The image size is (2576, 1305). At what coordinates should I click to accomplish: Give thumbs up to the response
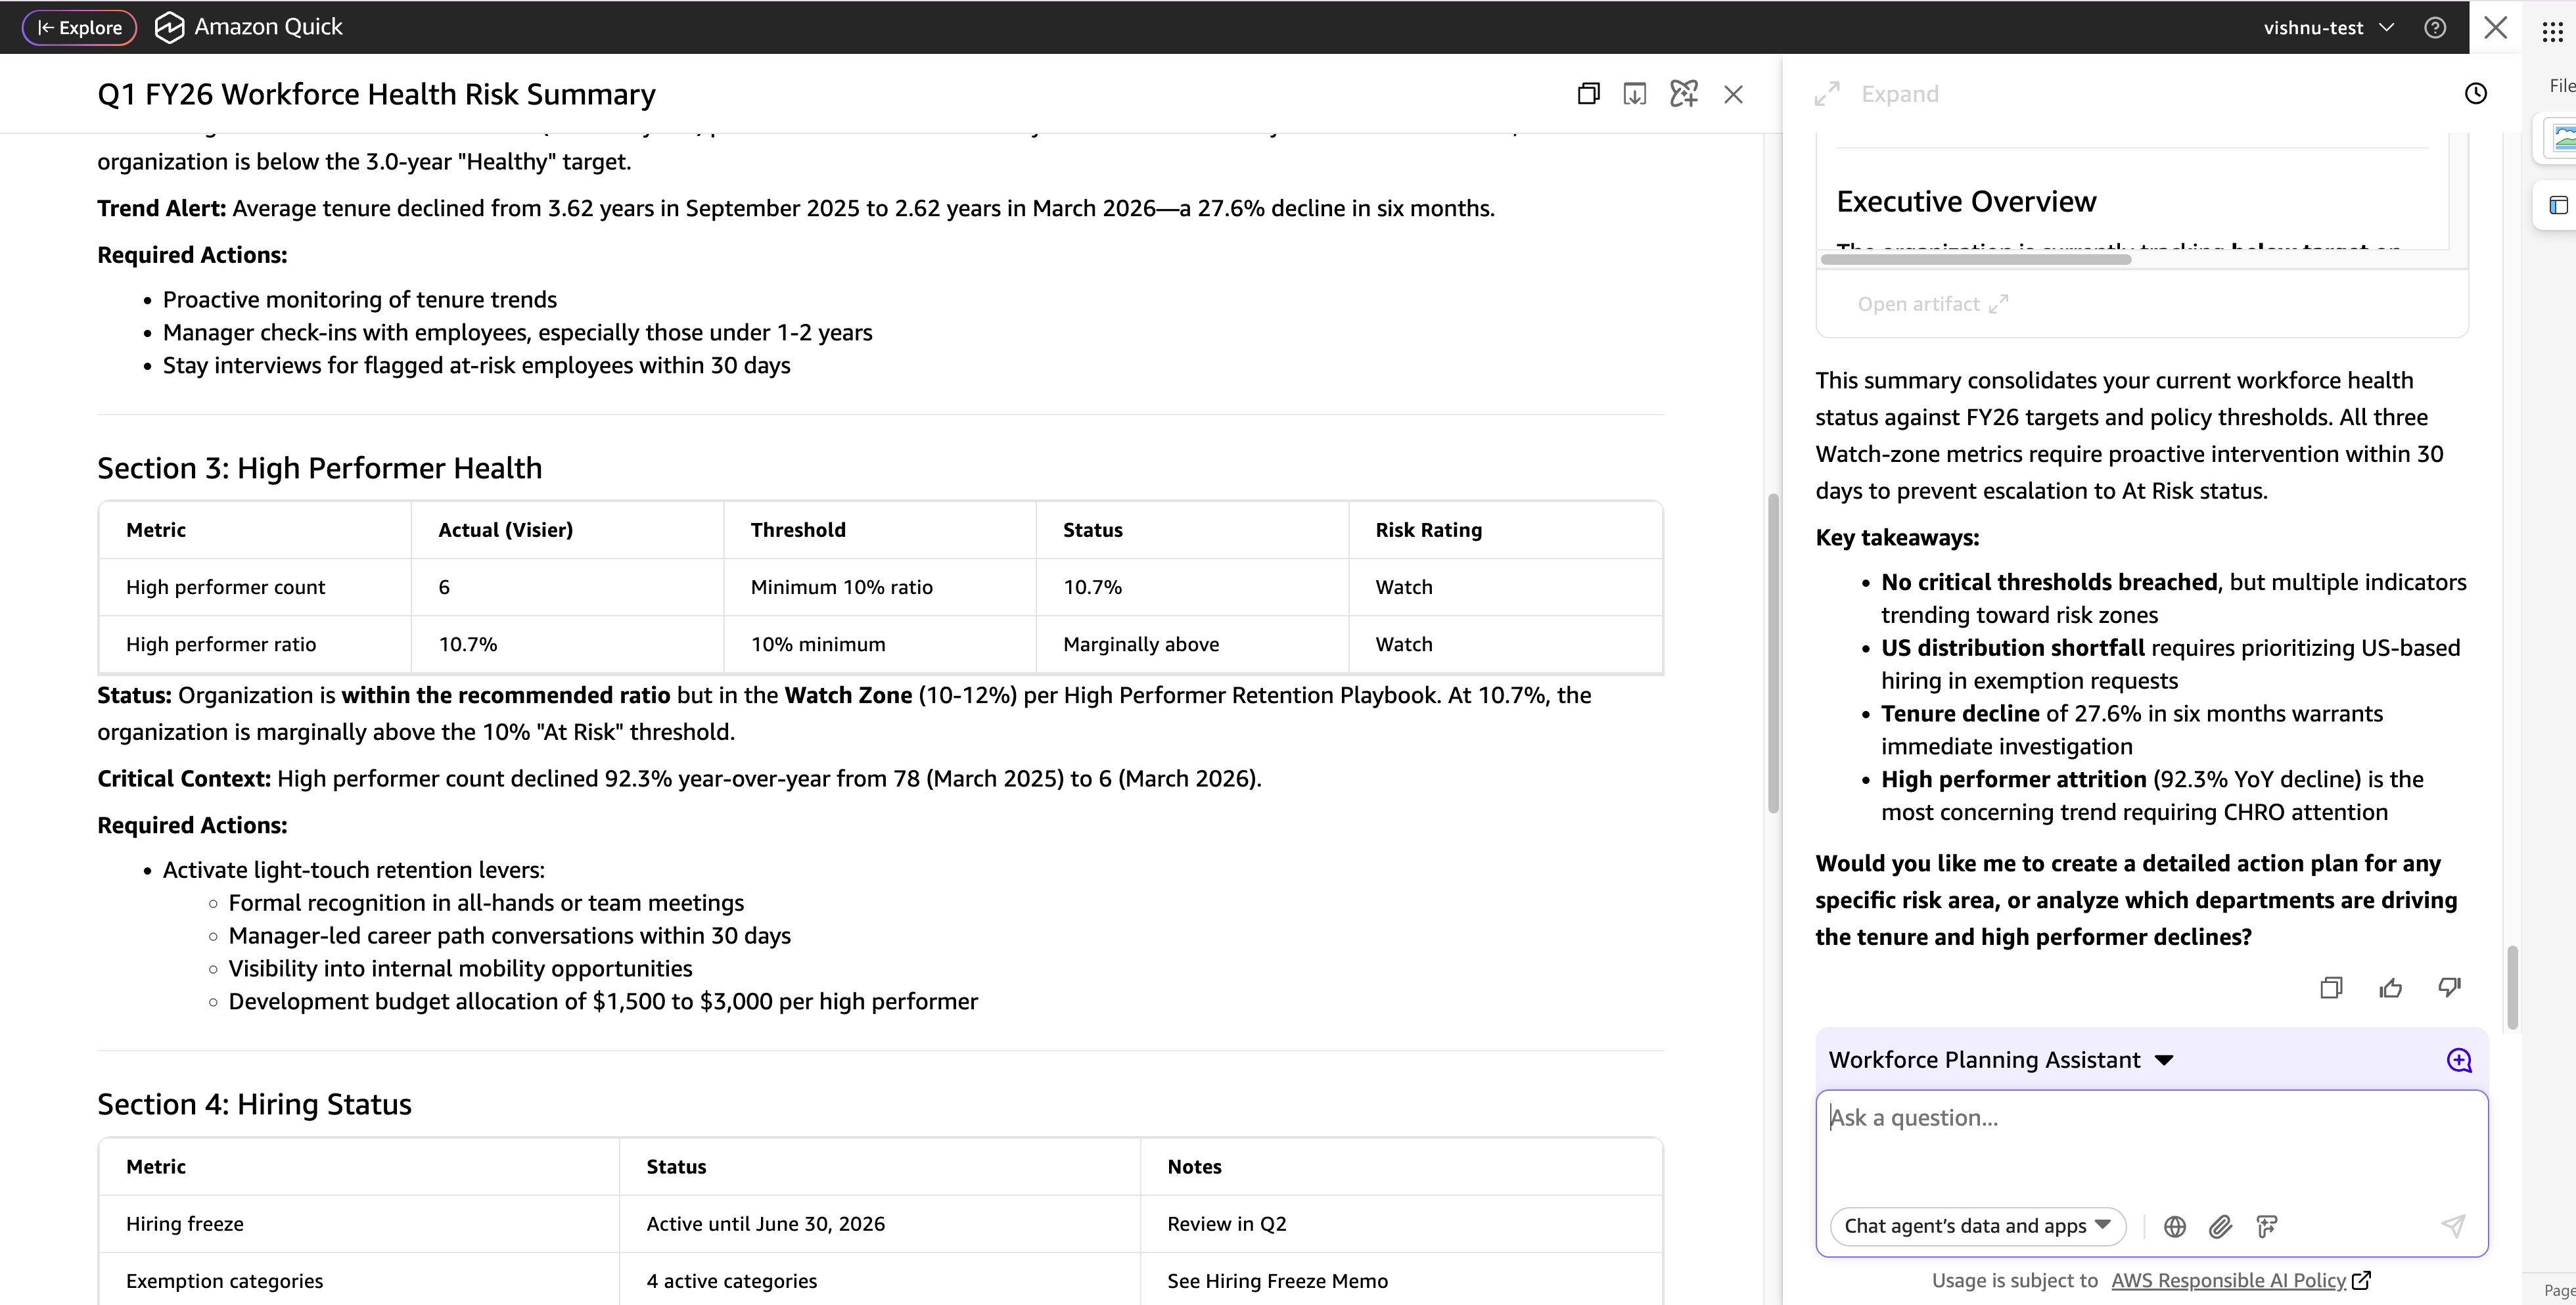(x=2390, y=988)
